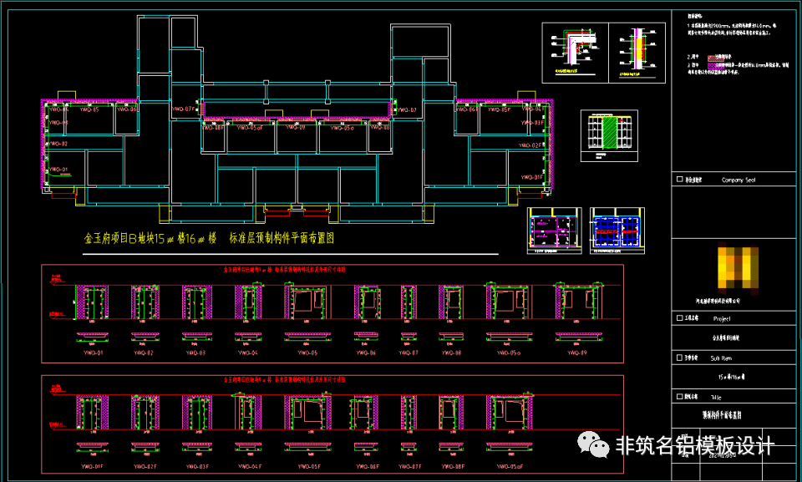
Task: Select 'YWQ-05aF' caption in the lower detail row
Action: click(x=510, y=467)
